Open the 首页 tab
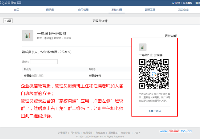200x139 pixels. [x=17, y=10]
